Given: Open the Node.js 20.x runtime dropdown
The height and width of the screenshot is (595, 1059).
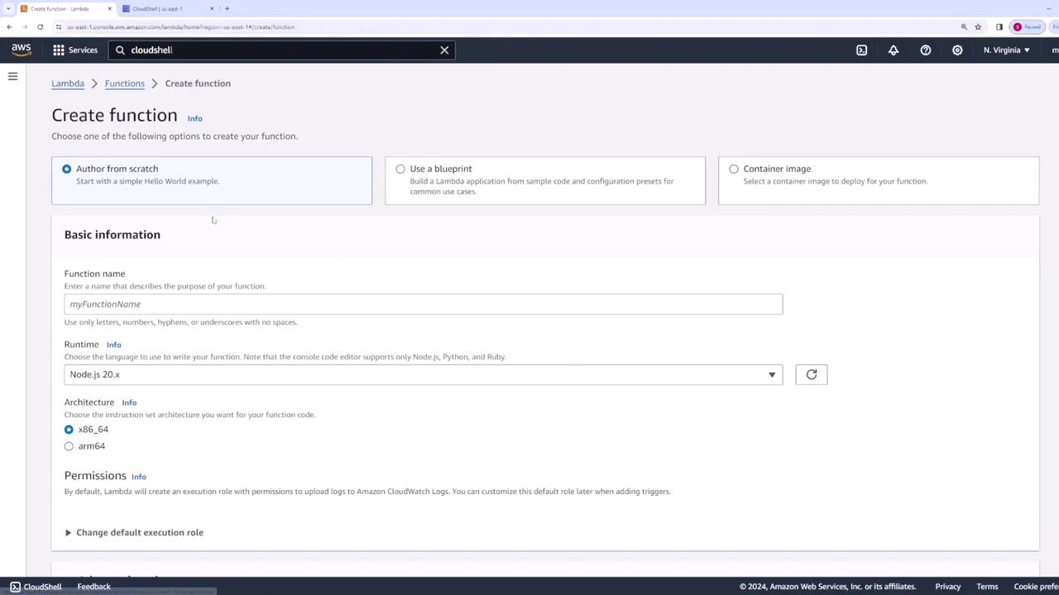Looking at the screenshot, I should [x=423, y=374].
